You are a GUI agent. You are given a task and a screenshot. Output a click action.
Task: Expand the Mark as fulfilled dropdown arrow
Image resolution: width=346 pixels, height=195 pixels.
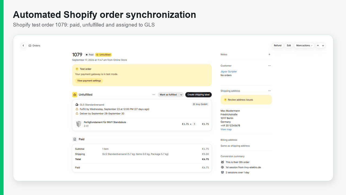[181, 95]
